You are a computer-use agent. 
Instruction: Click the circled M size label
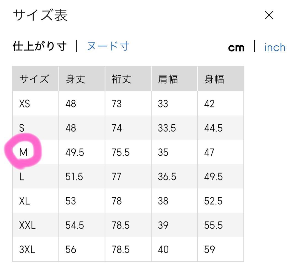click(x=24, y=152)
